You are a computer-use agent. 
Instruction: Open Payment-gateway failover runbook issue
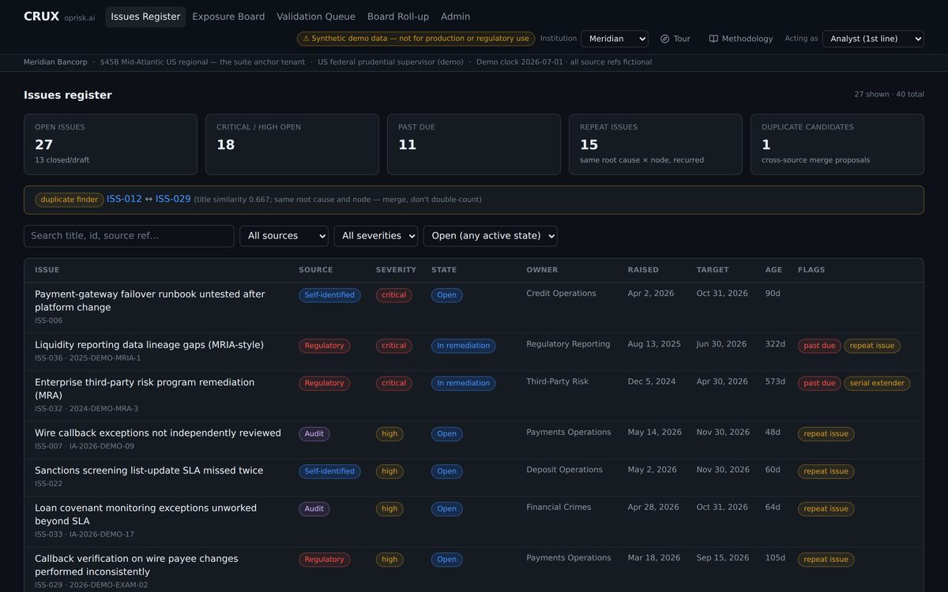150,301
